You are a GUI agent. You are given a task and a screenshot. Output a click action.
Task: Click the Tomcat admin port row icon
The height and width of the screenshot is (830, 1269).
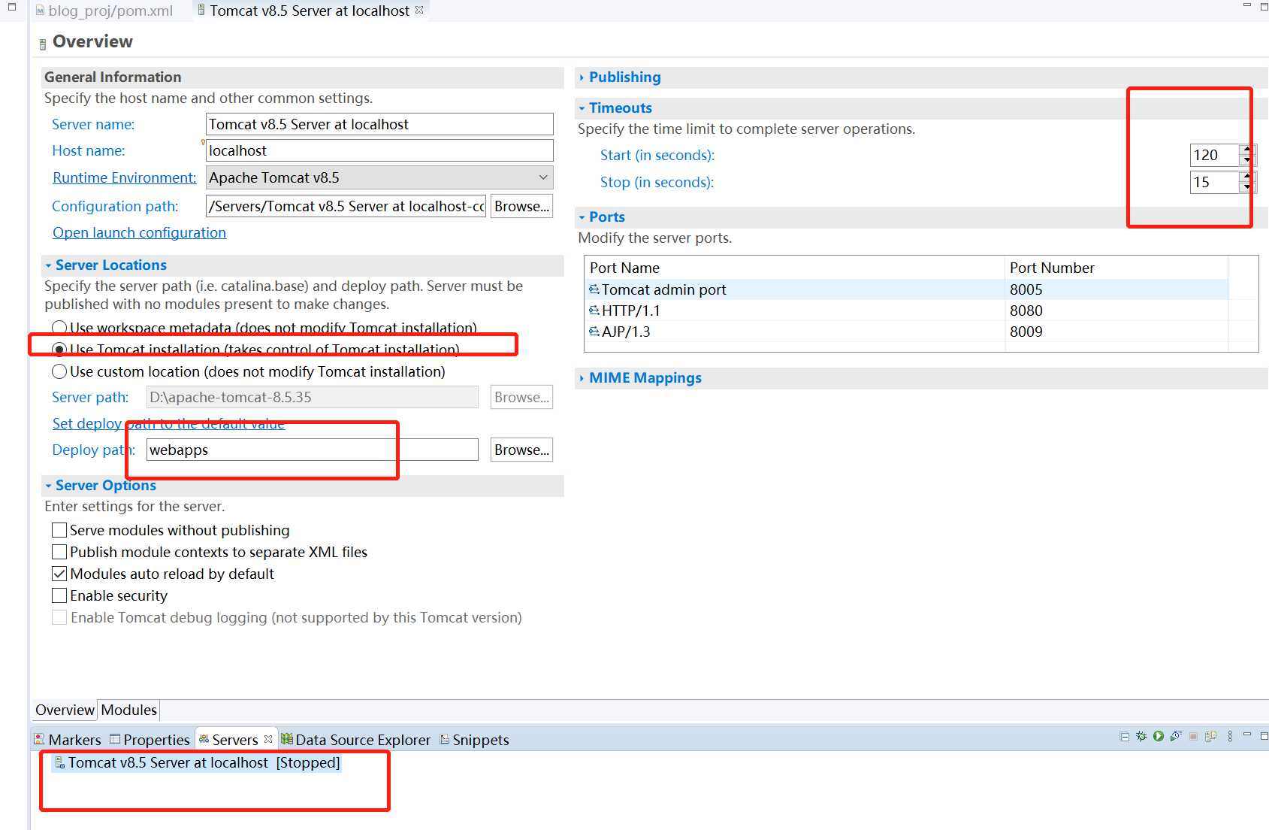tap(594, 289)
